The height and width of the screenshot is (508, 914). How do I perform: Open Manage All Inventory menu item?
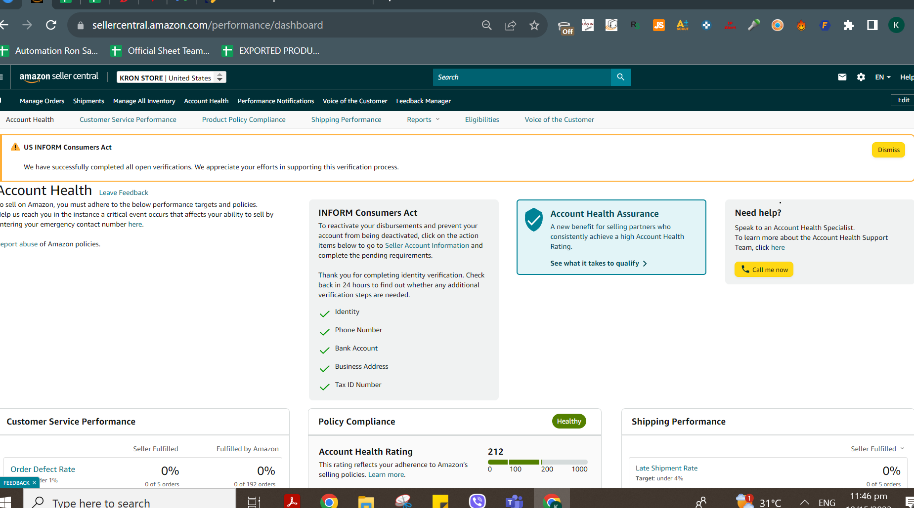click(144, 101)
